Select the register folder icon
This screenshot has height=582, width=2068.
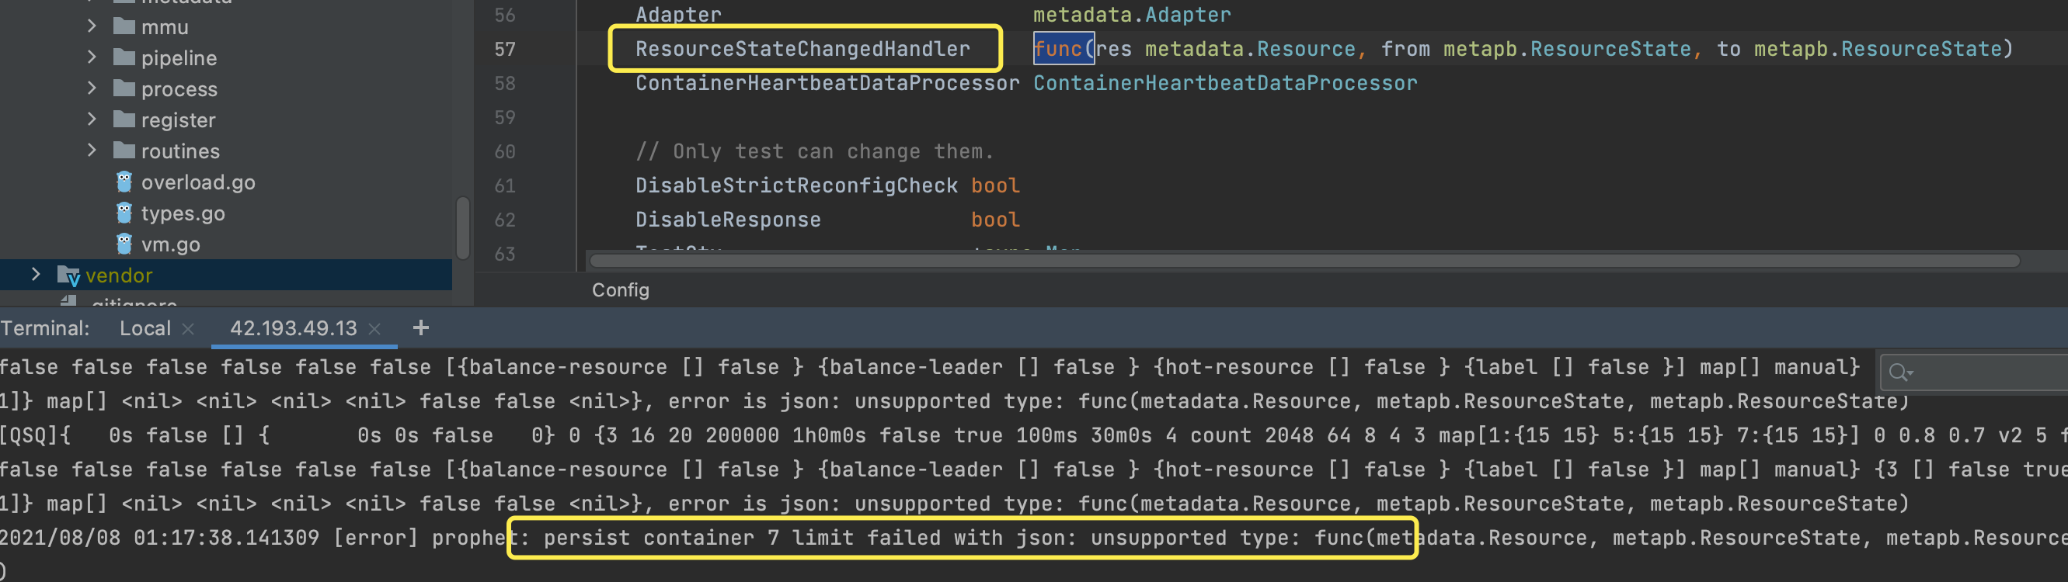pyautogui.click(x=125, y=120)
